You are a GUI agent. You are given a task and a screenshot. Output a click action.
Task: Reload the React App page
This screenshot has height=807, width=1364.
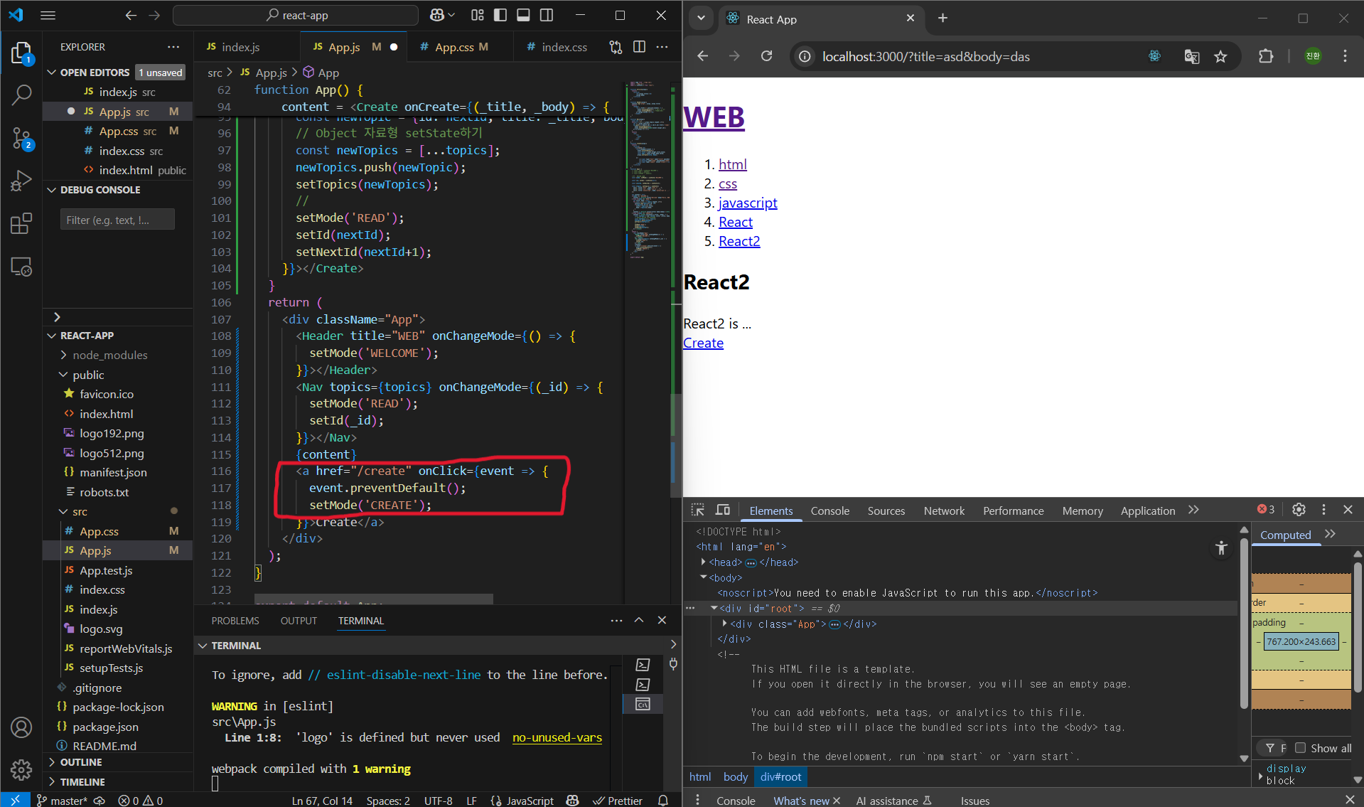click(766, 56)
